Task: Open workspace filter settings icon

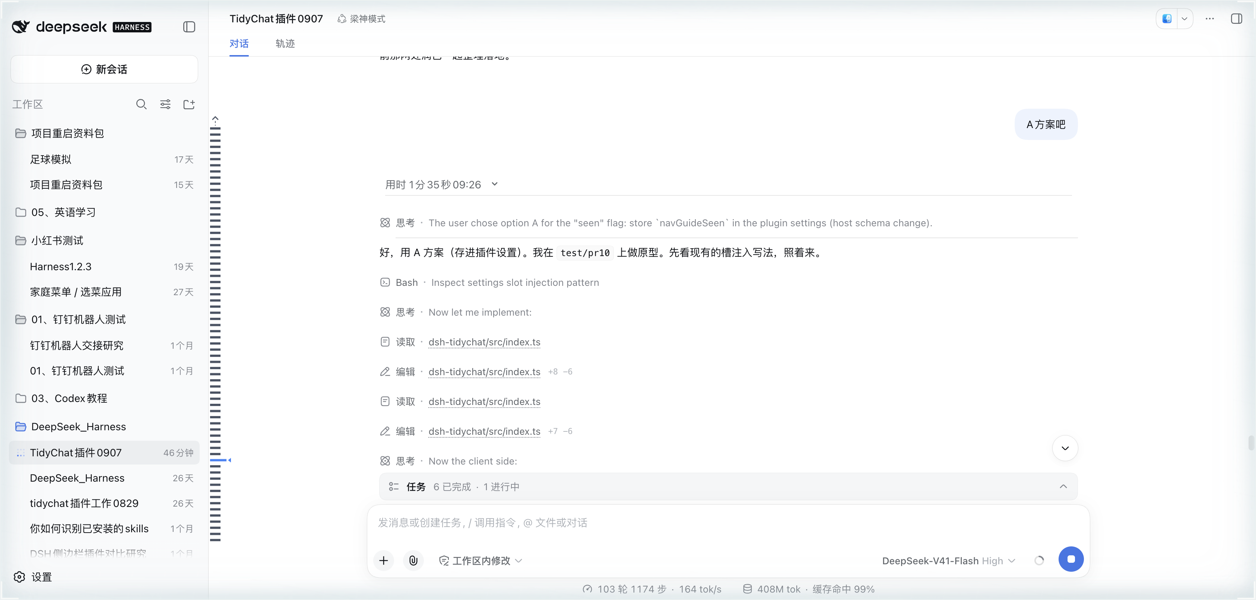Action: pos(165,104)
